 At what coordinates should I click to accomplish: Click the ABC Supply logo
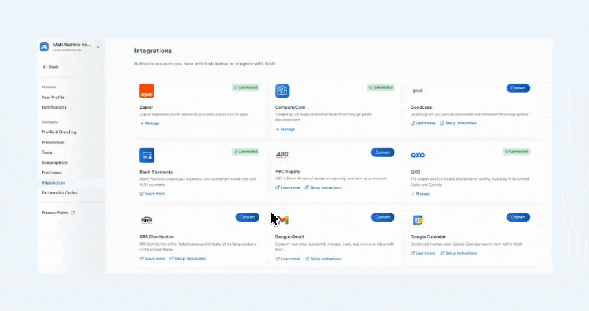tap(282, 155)
